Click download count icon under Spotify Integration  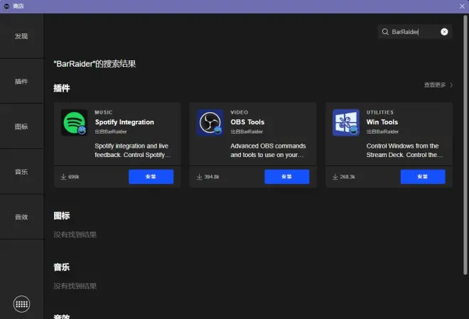(x=63, y=177)
